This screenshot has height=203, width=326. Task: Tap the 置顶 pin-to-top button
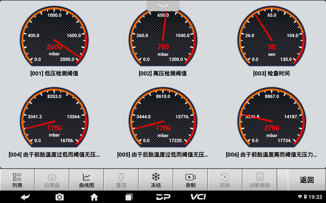121,180
